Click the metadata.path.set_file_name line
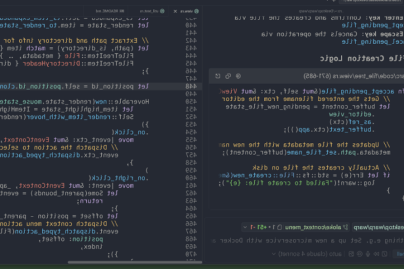This screenshot has width=404, height=269. (x=306, y=152)
